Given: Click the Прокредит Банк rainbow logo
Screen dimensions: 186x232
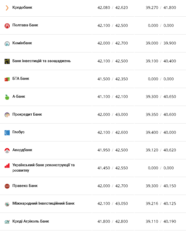Looking at the screenshot, I should point(7,115).
